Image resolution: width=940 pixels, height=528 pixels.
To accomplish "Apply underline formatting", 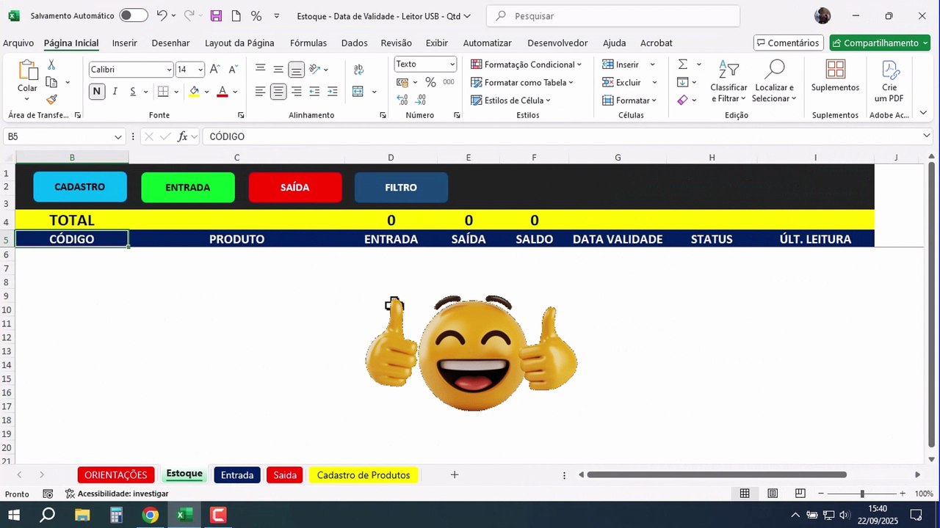I will click(133, 92).
